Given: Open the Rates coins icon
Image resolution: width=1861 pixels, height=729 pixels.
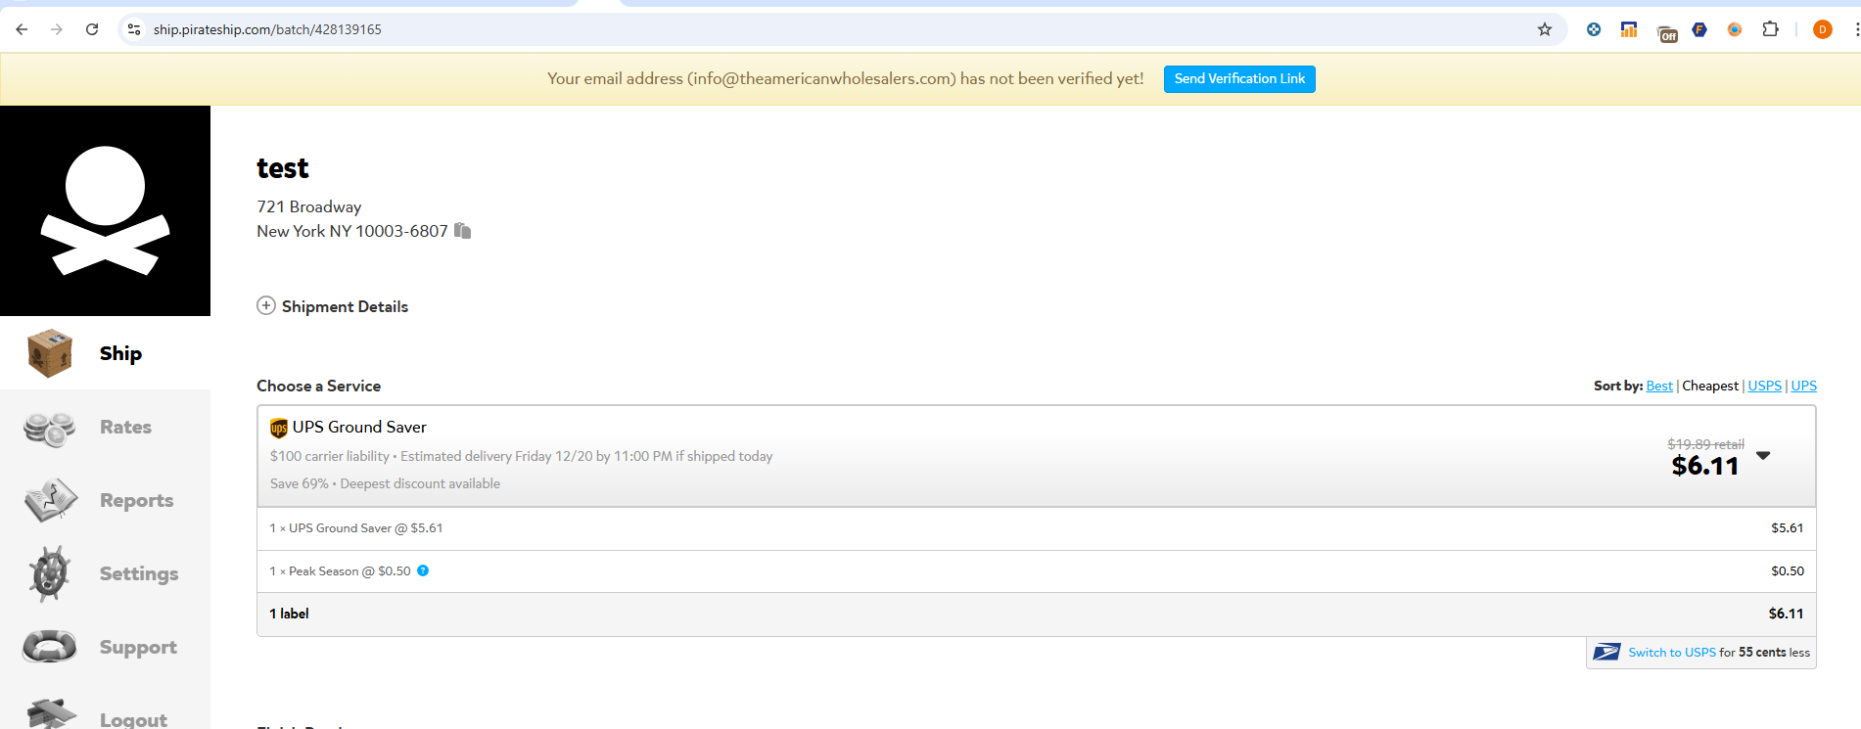Looking at the screenshot, I should (x=49, y=428).
